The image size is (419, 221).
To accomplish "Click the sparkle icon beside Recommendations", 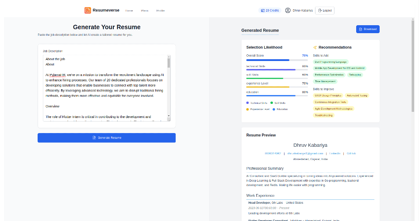I will click(x=315, y=47).
